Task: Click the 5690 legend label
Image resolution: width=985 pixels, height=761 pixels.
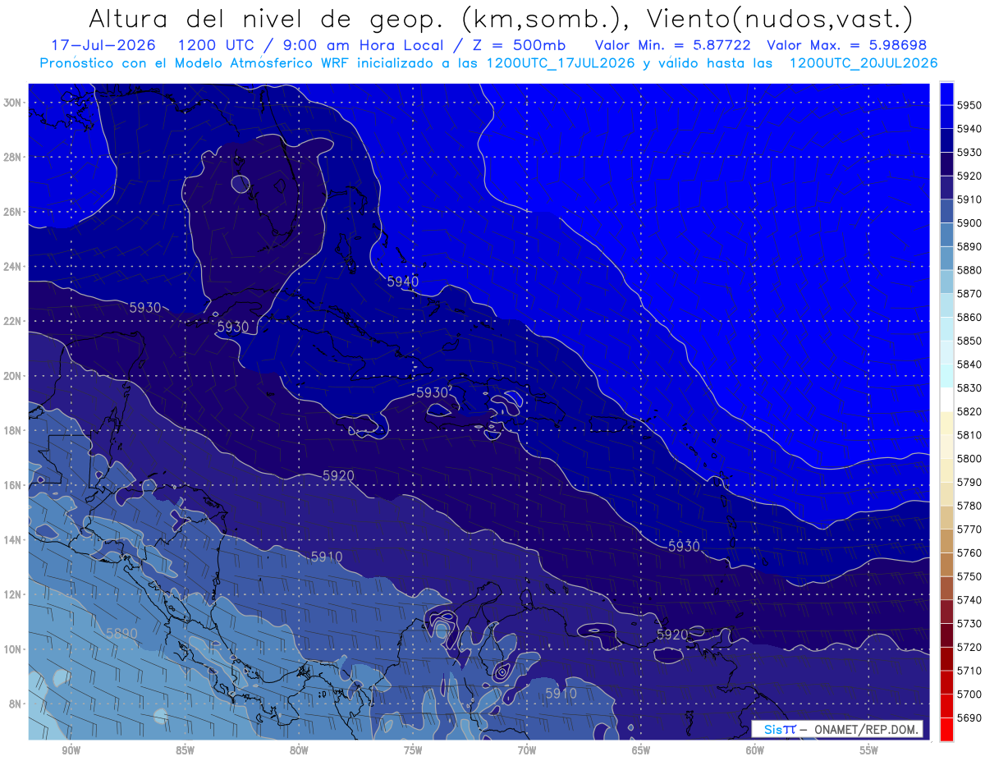Action: point(969,717)
